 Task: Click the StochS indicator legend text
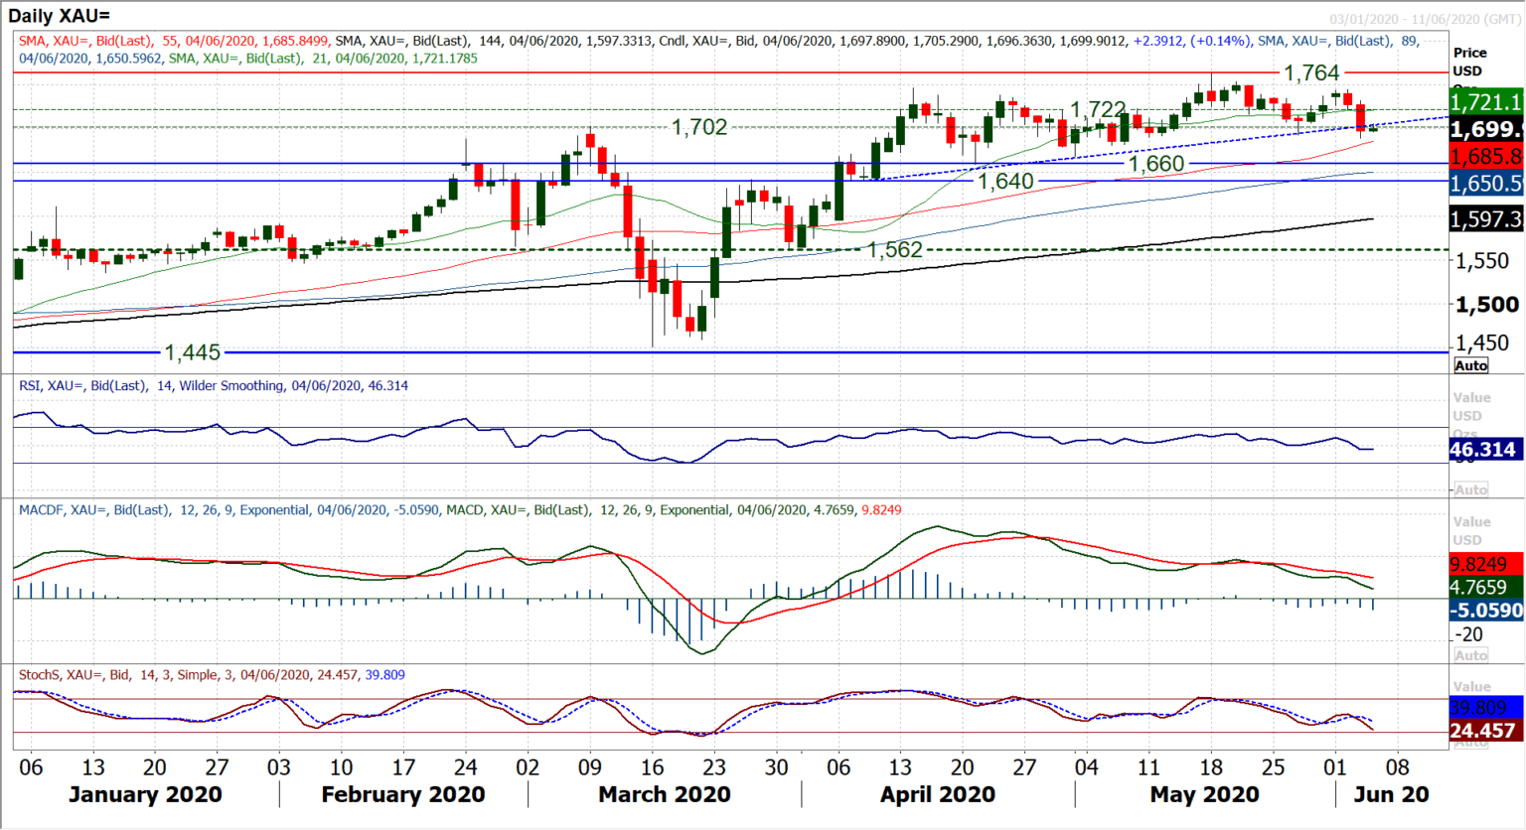click(x=212, y=675)
